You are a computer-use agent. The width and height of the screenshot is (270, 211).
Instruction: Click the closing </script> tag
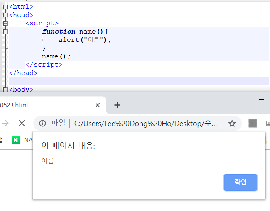coord(44,65)
